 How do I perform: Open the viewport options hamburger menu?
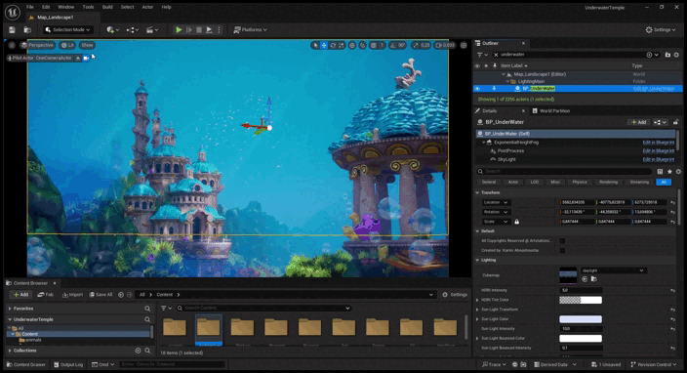12,45
